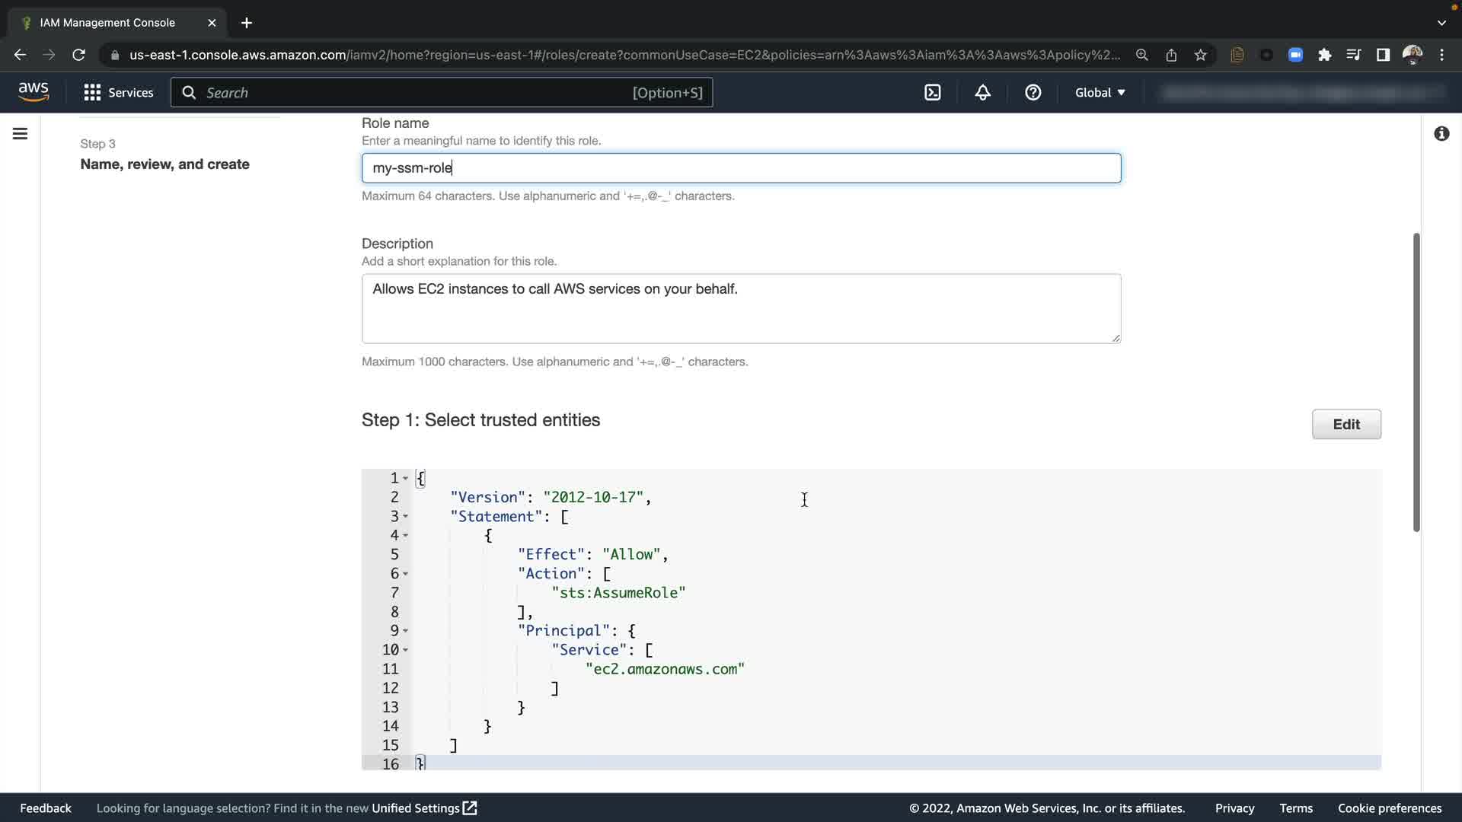Bookmark page with star icon
Image resolution: width=1462 pixels, height=822 pixels.
click(x=1201, y=55)
